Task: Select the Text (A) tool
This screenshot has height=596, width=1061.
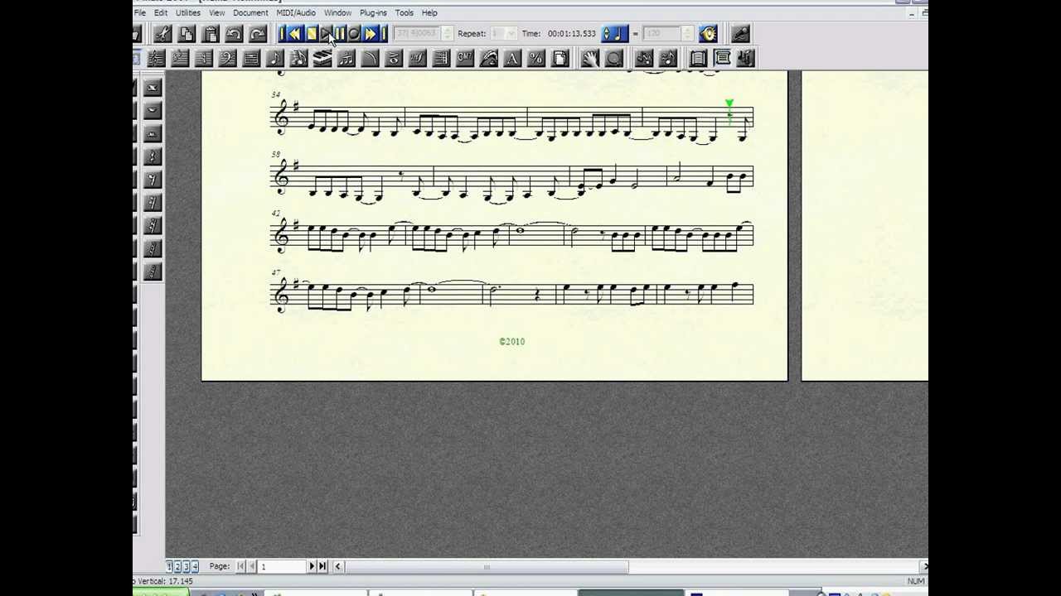Action: point(512,58)
